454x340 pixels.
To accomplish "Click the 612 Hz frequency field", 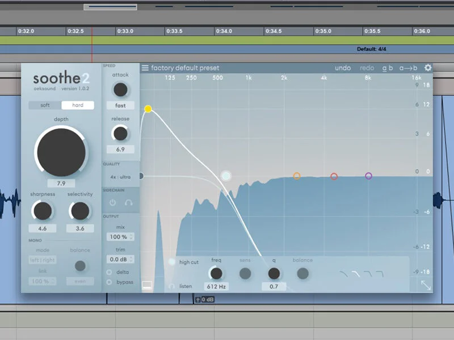I will pos(216,287).
